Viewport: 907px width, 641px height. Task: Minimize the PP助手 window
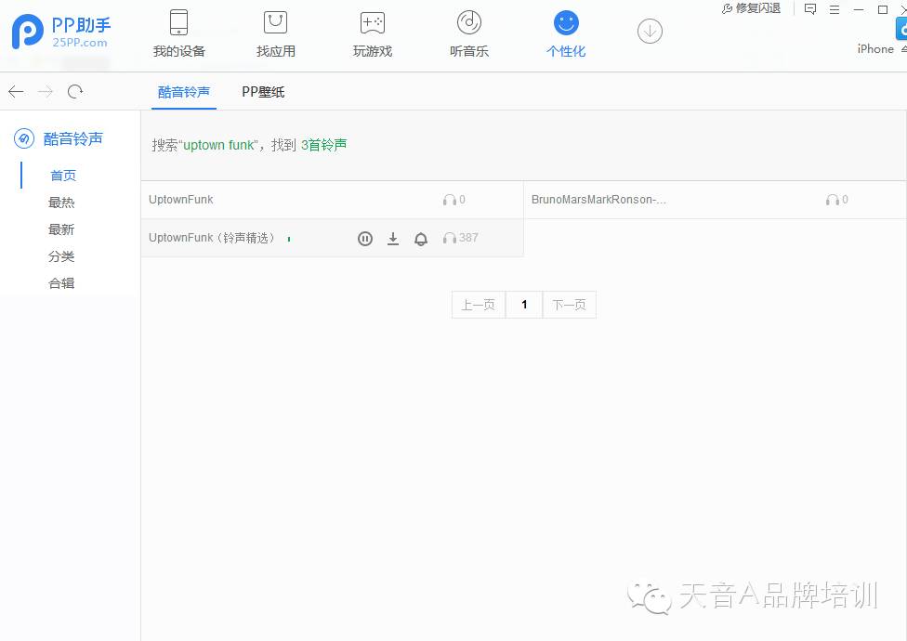(859, 10)
